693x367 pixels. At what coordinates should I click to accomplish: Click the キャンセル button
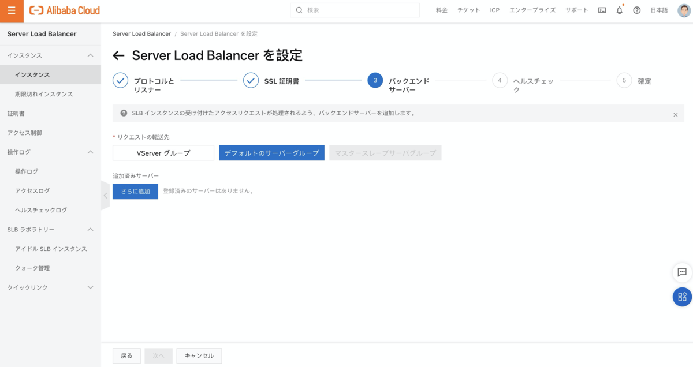199,356
